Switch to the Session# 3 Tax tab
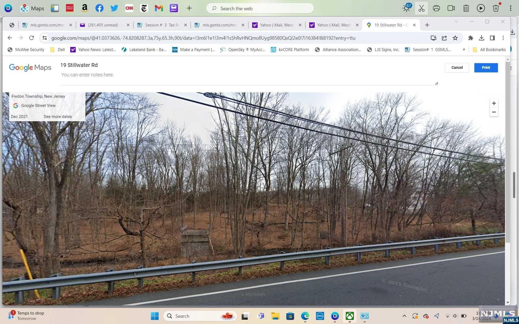Image resolution: width=519 pixels, height=324 pixels. pyautogui.click(x=159, y=25)
